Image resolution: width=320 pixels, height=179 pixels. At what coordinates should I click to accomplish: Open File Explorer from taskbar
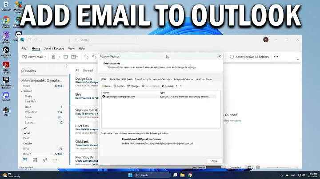click(x=182, y=175)
